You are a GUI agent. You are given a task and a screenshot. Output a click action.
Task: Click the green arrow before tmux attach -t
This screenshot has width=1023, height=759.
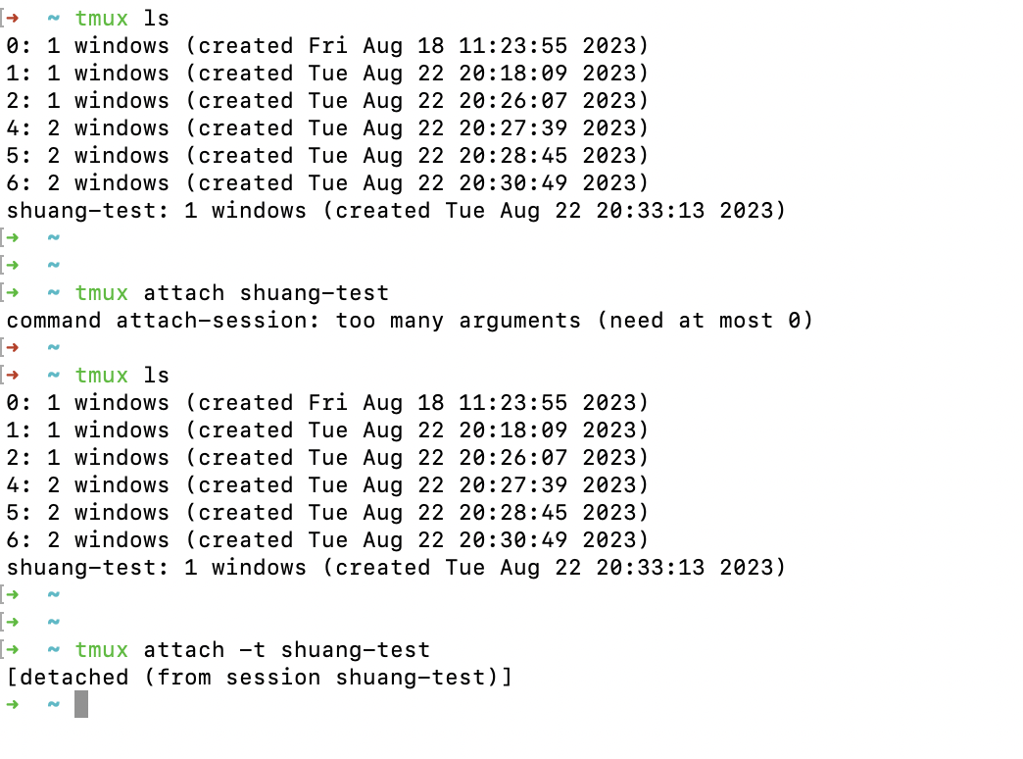pyautogui.click(x=12, y=649)
